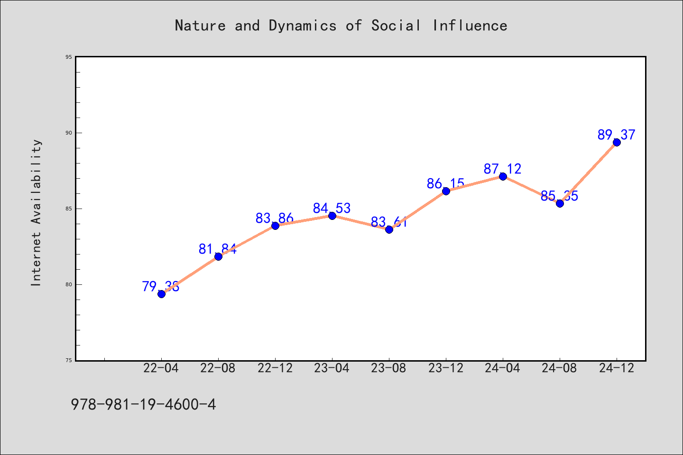Click the x-axis label 22-08

click(218, 368)
